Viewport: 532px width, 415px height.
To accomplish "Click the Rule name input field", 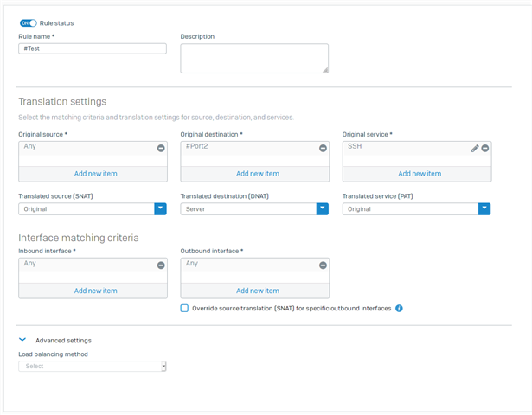I will point(93,48).
